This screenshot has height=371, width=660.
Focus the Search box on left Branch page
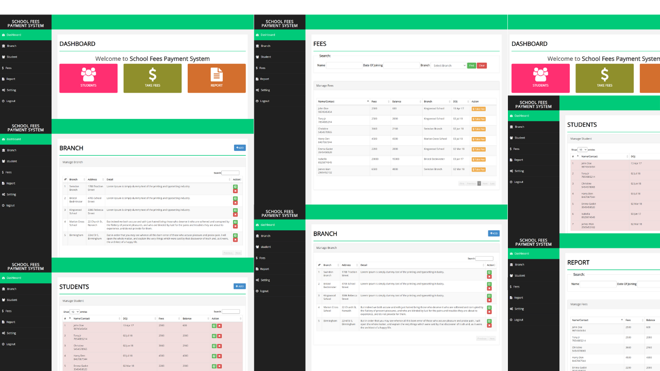pyautogui.click(x=230, y=173)
